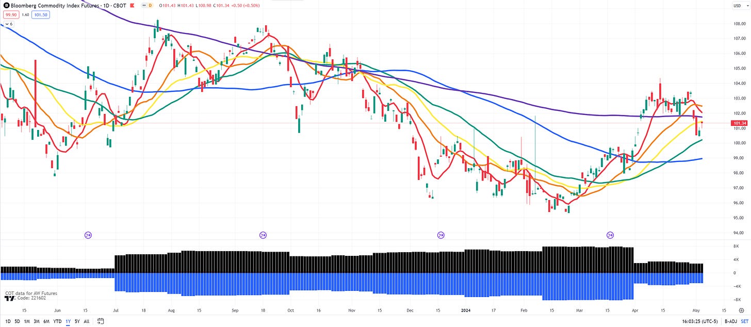Click the 94.00 price scale label
This screenshot has height=327, width=751.
[x=738, y=233]
